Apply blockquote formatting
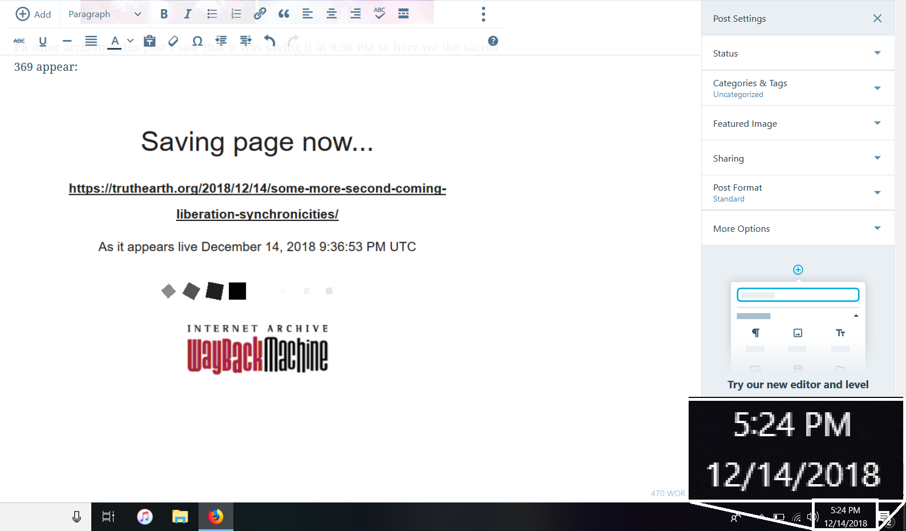 [x=284, y=14]
